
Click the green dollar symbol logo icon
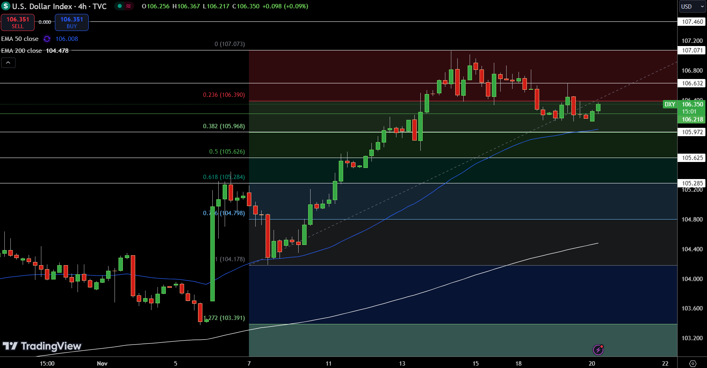tap(6, 6)
